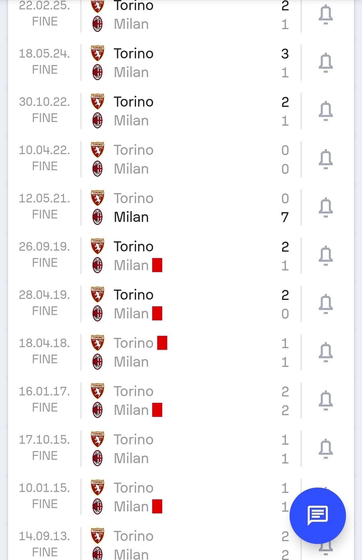Toggle notification bell for 12.05.21 match
Image resolution: width=362 pixels, height=560 pixels.
(325, 207)
